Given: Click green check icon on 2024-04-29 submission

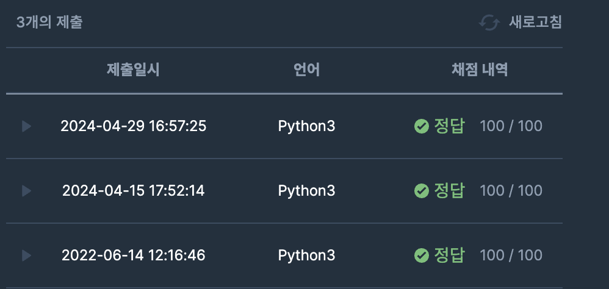Looking at the screenshot, I should 421,126.
